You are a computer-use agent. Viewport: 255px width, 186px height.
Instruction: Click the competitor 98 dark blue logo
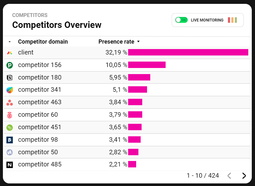pos(10,140)
